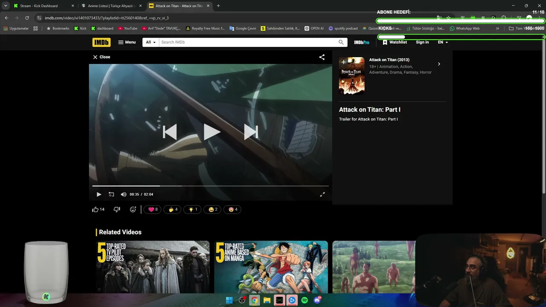This screenshot has height=307, width=546.
Task: Open the tab search dropdown
Action: click(x=6, y=6)
